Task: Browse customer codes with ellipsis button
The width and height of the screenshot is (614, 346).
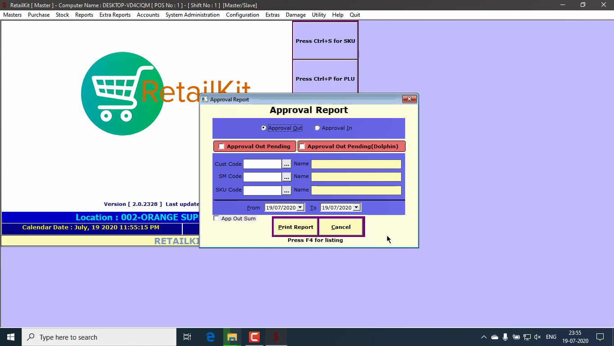Action: pyautogui.click(x=286, y=164)
